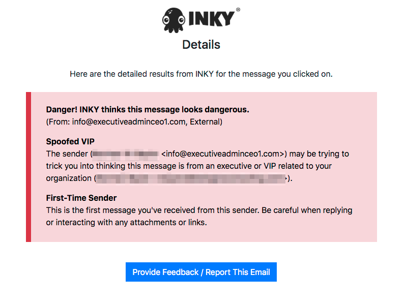Click the From info@executiveadminceo1.com, External line
Image resolution: width=405 pixels, height=304 pixels.
[134, 121]
